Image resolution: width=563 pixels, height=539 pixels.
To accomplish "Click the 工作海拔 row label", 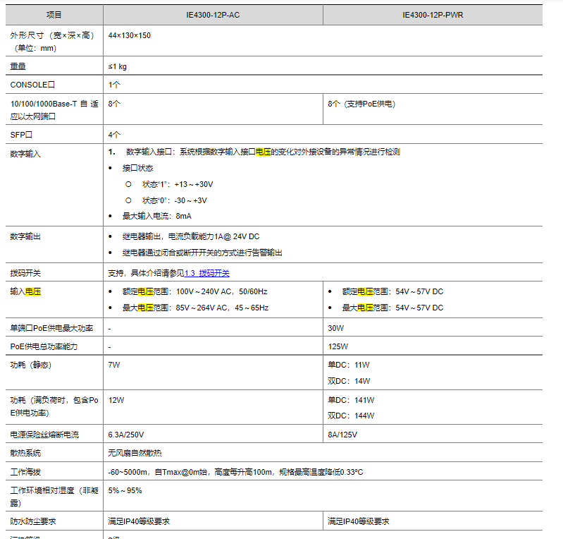I will [x=25, y=472].
